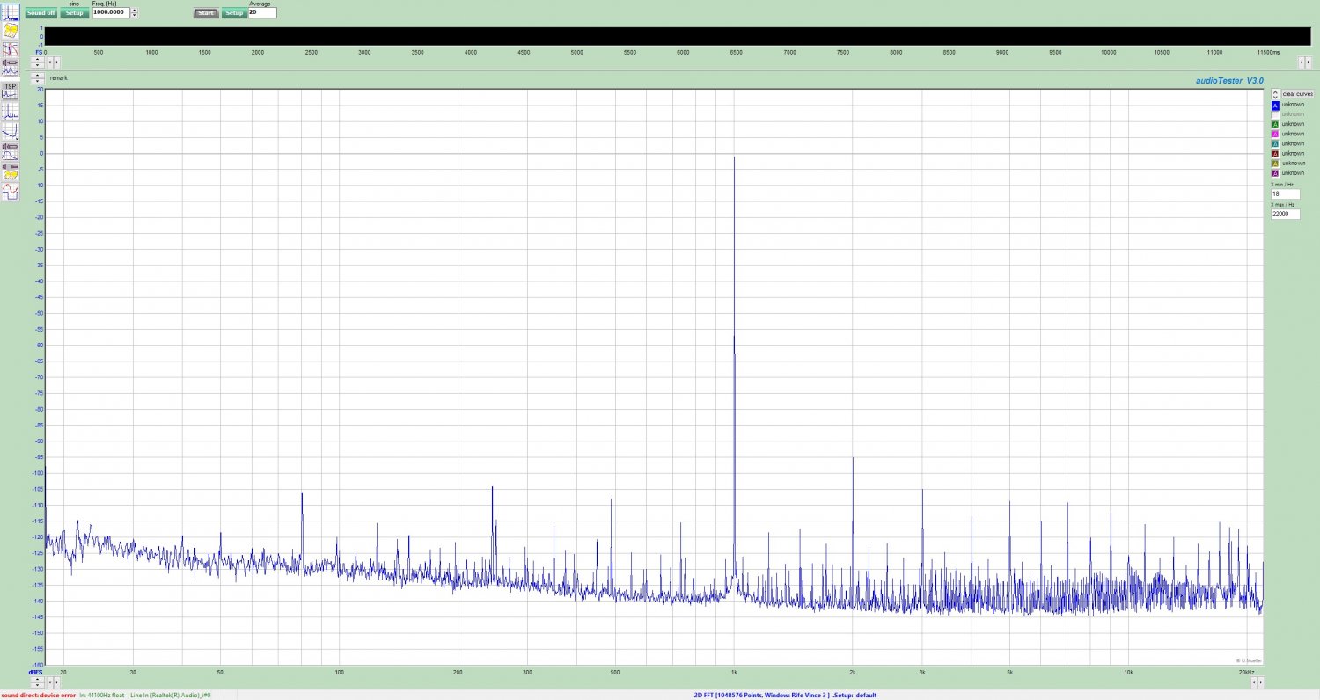Click the Sound off generator button
The image size is (1320, 700).
tap(41, 12)
